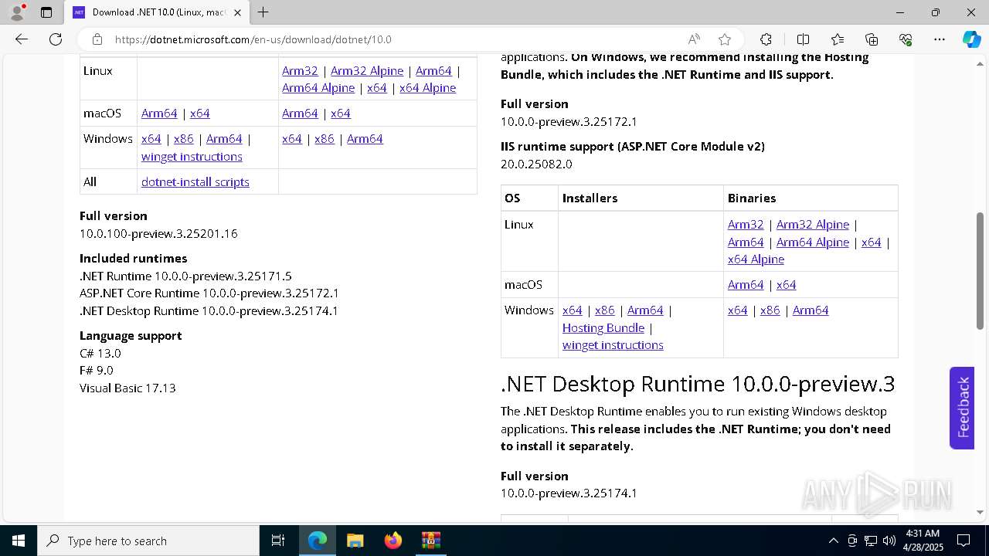This screenshot has height=556, width=989.
Task: Add this page to favorites star
Action: coord(725,39)
